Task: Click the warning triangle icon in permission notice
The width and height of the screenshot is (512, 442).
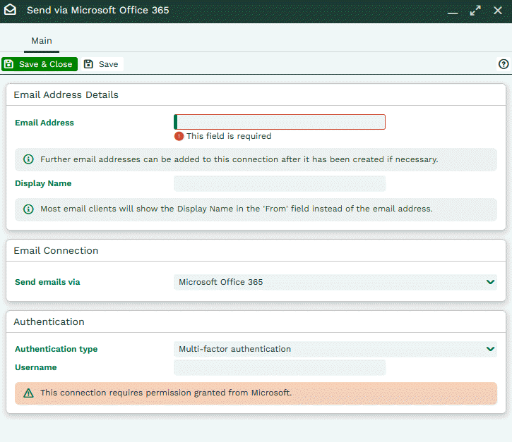Action: point(28,393)
